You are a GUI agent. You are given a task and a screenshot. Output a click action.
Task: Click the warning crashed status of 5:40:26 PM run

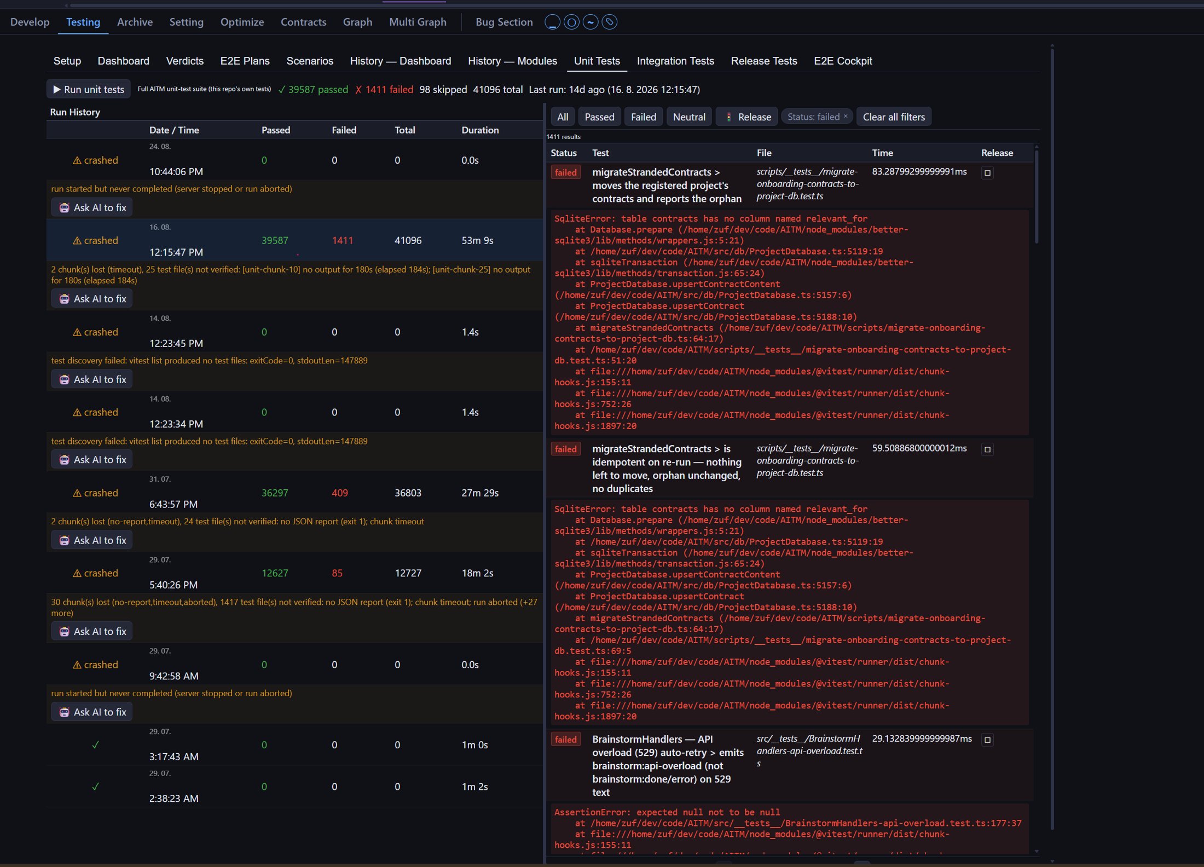95,573
